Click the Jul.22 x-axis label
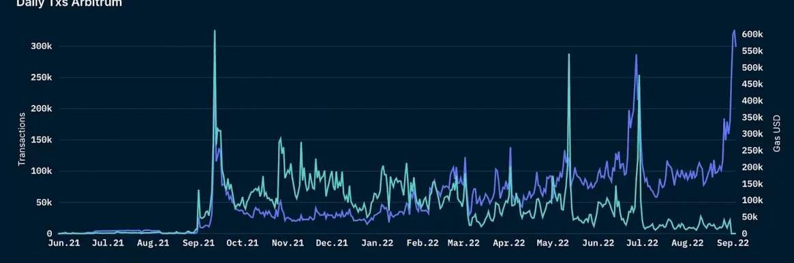This screenshot has height=263, width=794. 643,243
